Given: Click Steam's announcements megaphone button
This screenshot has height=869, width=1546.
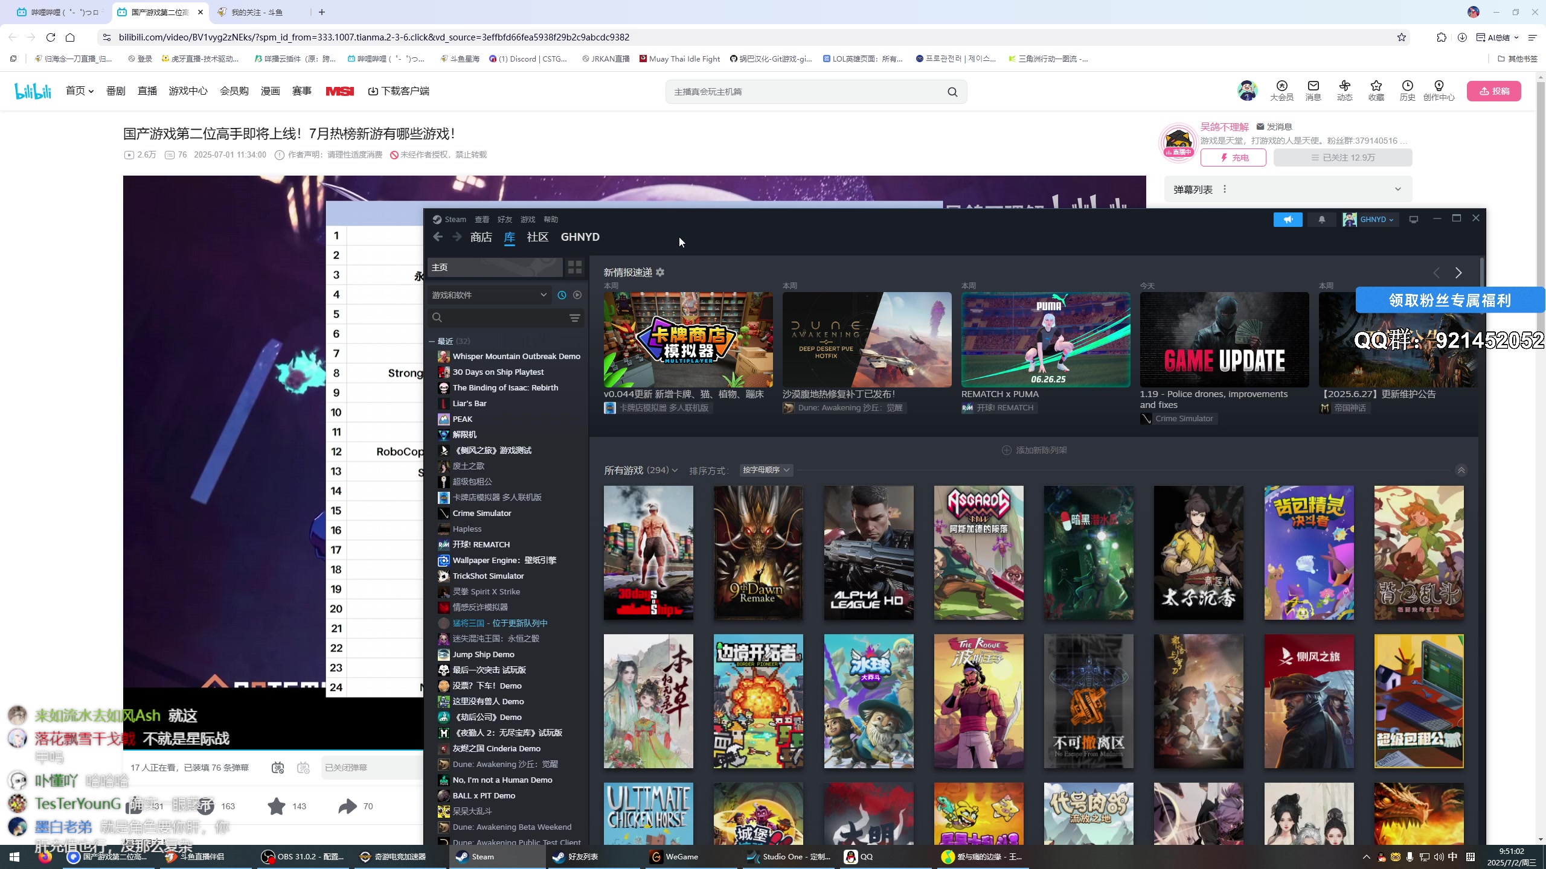Looking at the screenshot, I should coord(1288,220).
